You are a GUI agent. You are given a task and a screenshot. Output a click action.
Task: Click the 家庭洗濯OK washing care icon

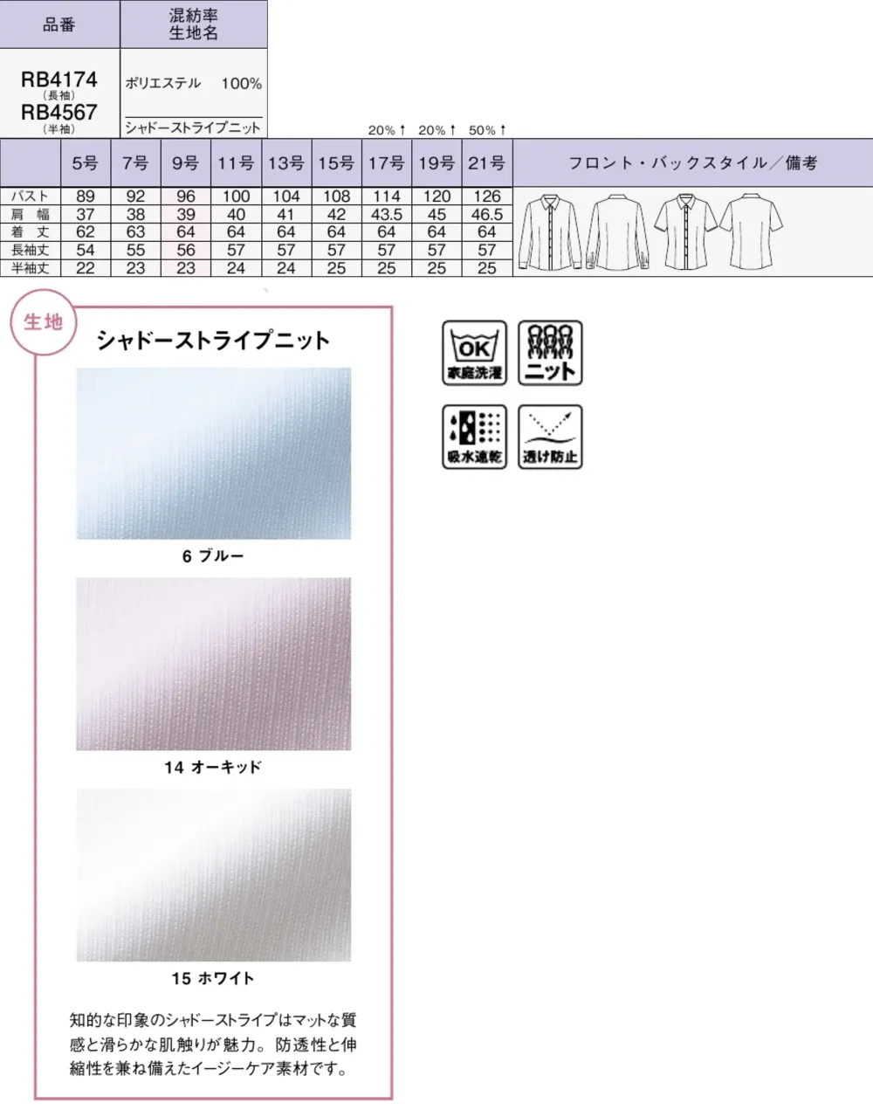(474, 353)
